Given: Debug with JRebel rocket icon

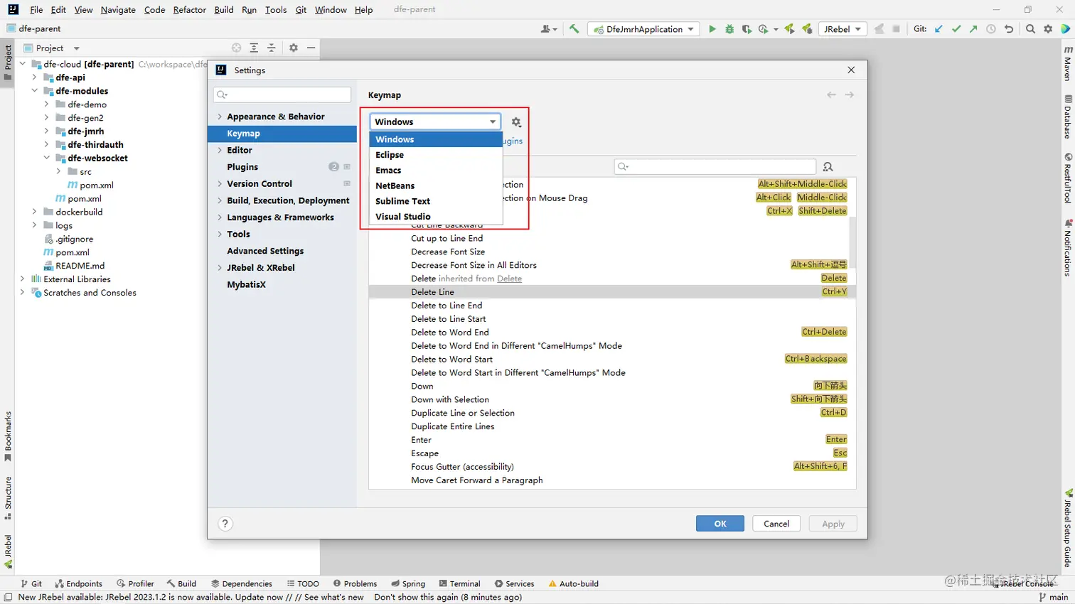Looking at the screenshot, I should (807, 29).
